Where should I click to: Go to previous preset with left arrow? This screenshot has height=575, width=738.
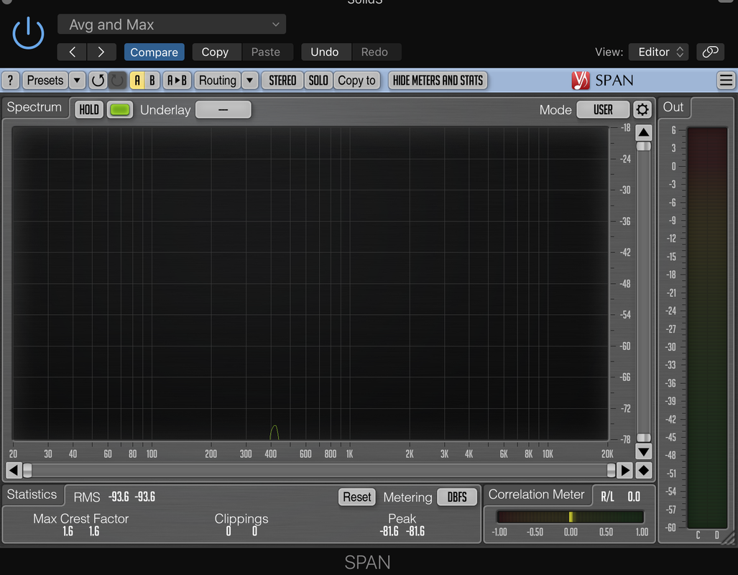point(72,52)
